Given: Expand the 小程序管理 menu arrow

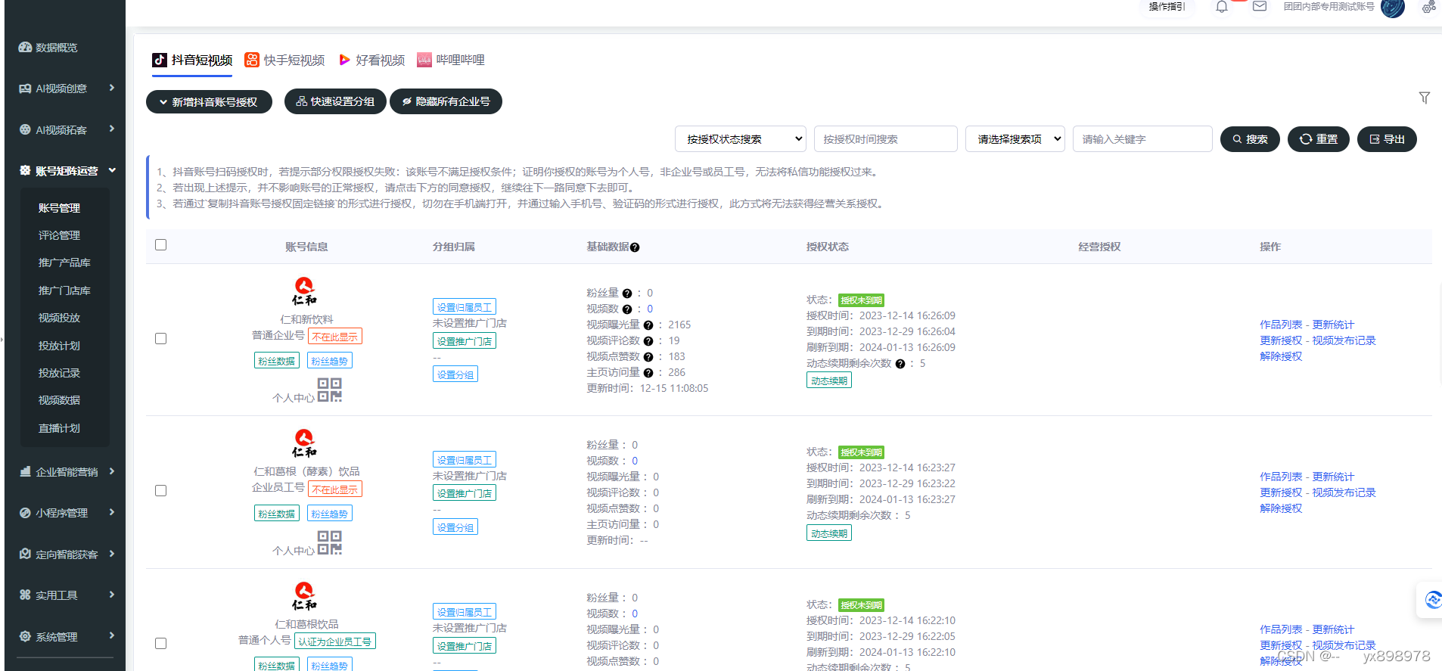Looking at the screenshot, I should click(112, 512).
